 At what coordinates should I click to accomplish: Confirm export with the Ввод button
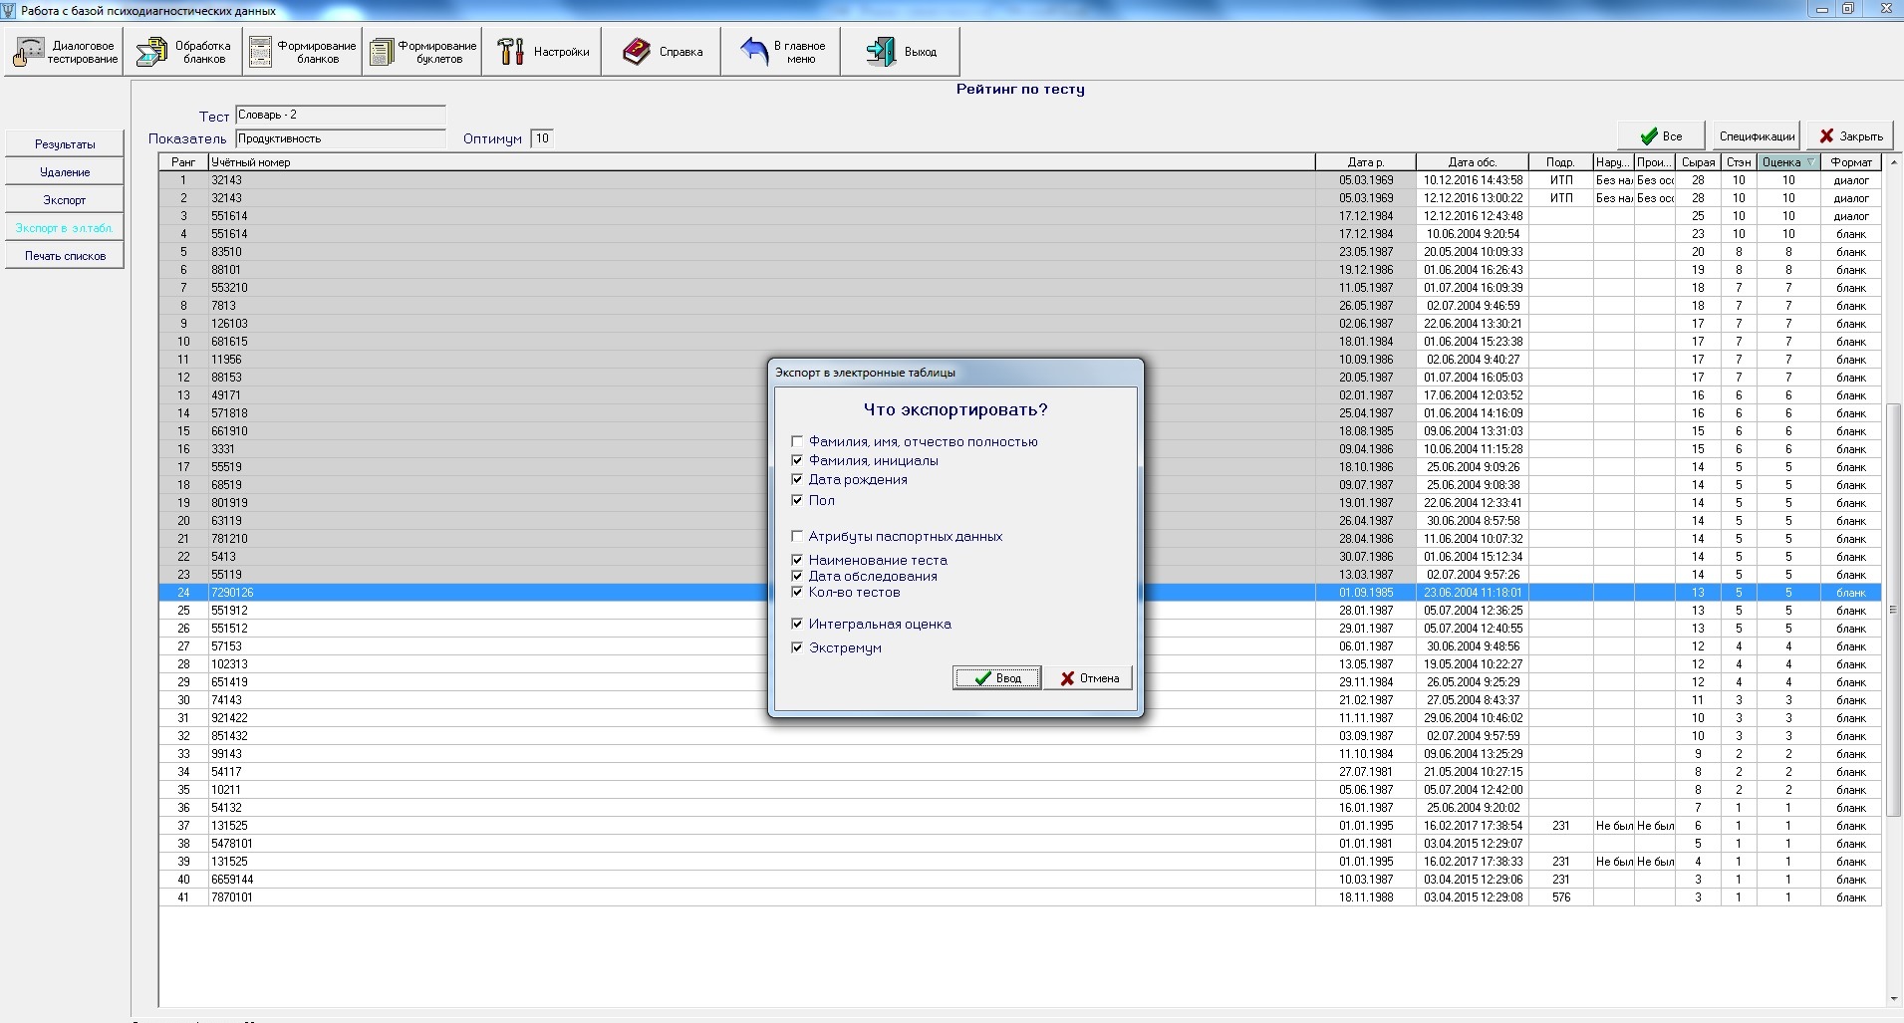(x=996, y=678)
